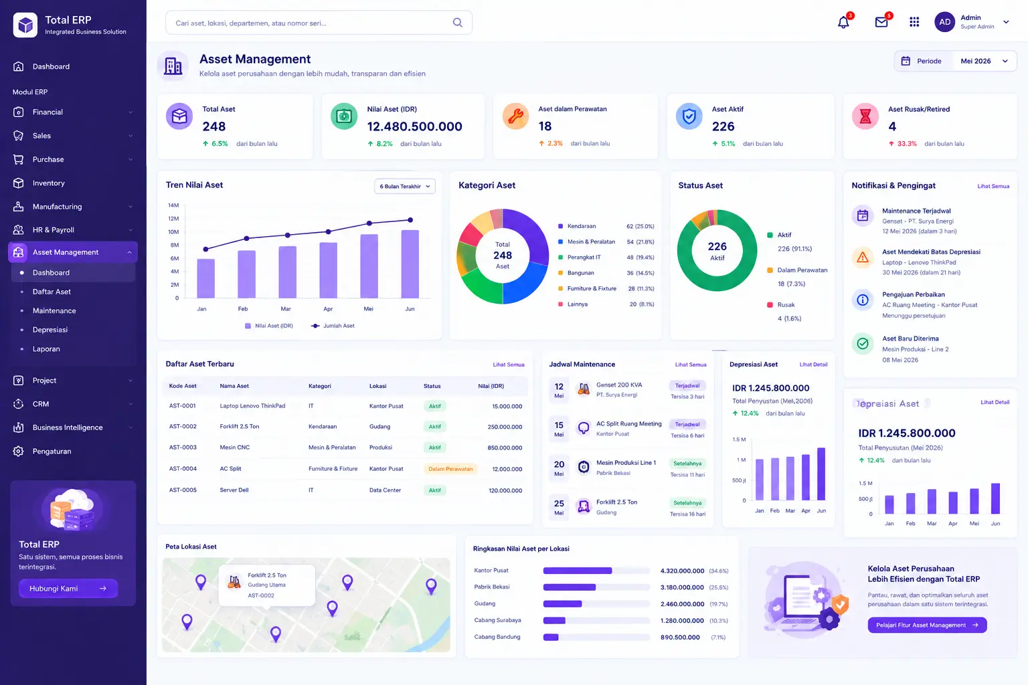Click Pelajari Fitur Asset Management button
The image size is (1028, 685).
927,625
